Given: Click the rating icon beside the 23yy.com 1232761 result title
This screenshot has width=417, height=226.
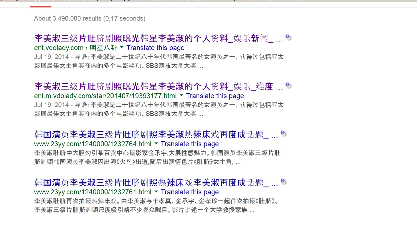Looking at the screenshot, I should (x=283, y=182).
